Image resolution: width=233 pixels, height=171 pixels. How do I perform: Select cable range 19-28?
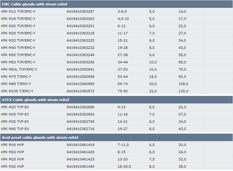pos(123,48)
